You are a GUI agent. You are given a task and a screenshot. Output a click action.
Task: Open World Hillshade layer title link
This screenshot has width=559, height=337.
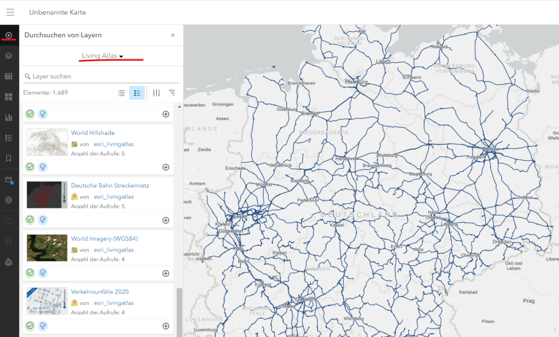(x=93, y=133)
